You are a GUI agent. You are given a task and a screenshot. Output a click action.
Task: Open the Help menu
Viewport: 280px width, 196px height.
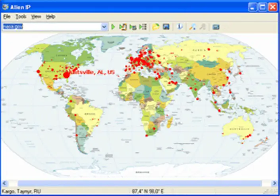[51, 17]
